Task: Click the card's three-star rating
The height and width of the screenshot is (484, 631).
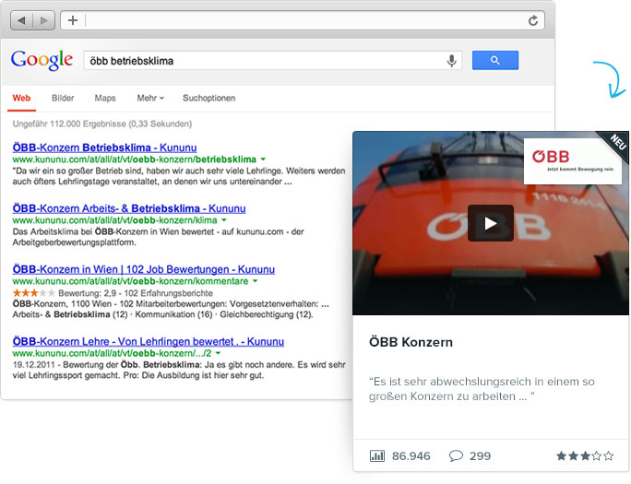Action: pos(585,455)
